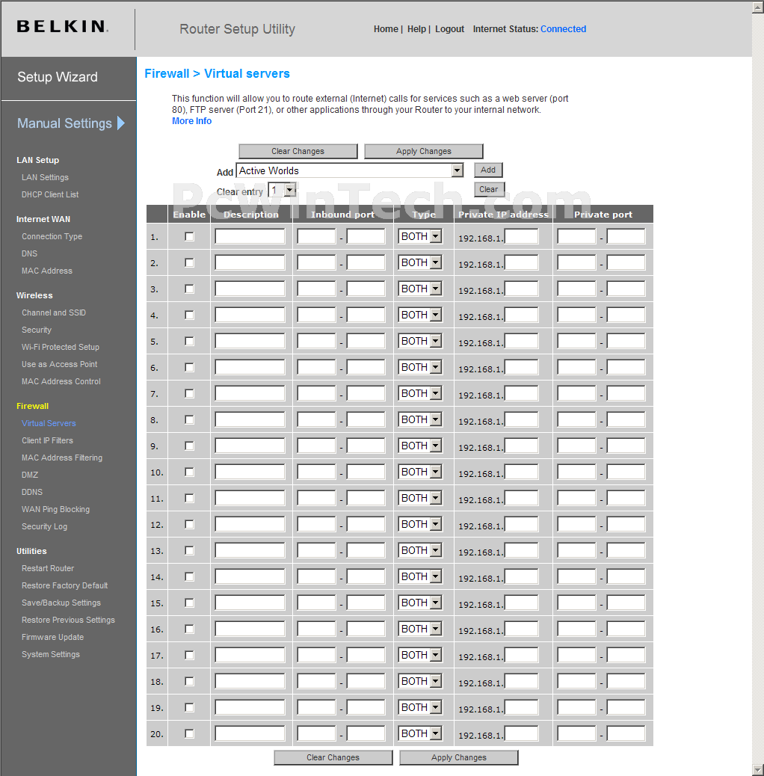Click the second Private port field in row 9
Screen dimensions: 764x776
click(626, 446)
